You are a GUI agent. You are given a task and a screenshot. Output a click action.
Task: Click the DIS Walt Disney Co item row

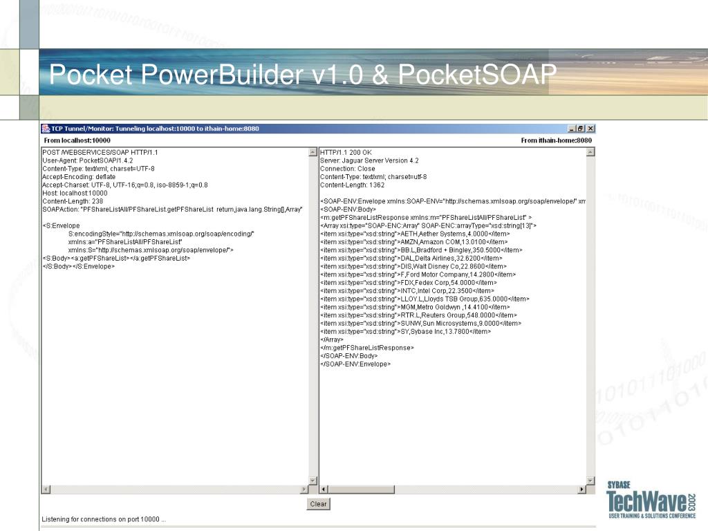413,266
